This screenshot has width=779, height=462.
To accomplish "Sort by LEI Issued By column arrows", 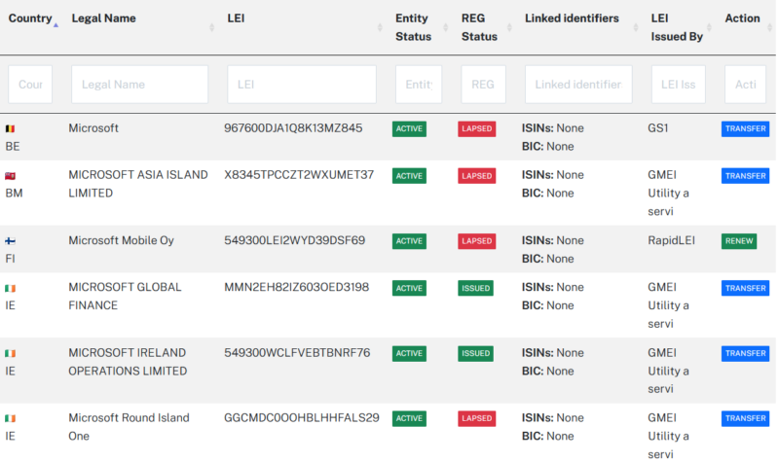I will [x=709, y=27].
